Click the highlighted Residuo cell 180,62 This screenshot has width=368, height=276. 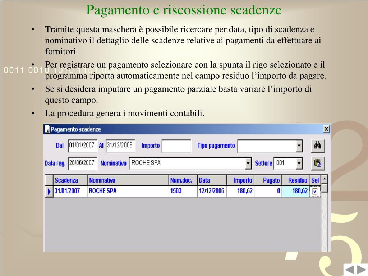296,191
